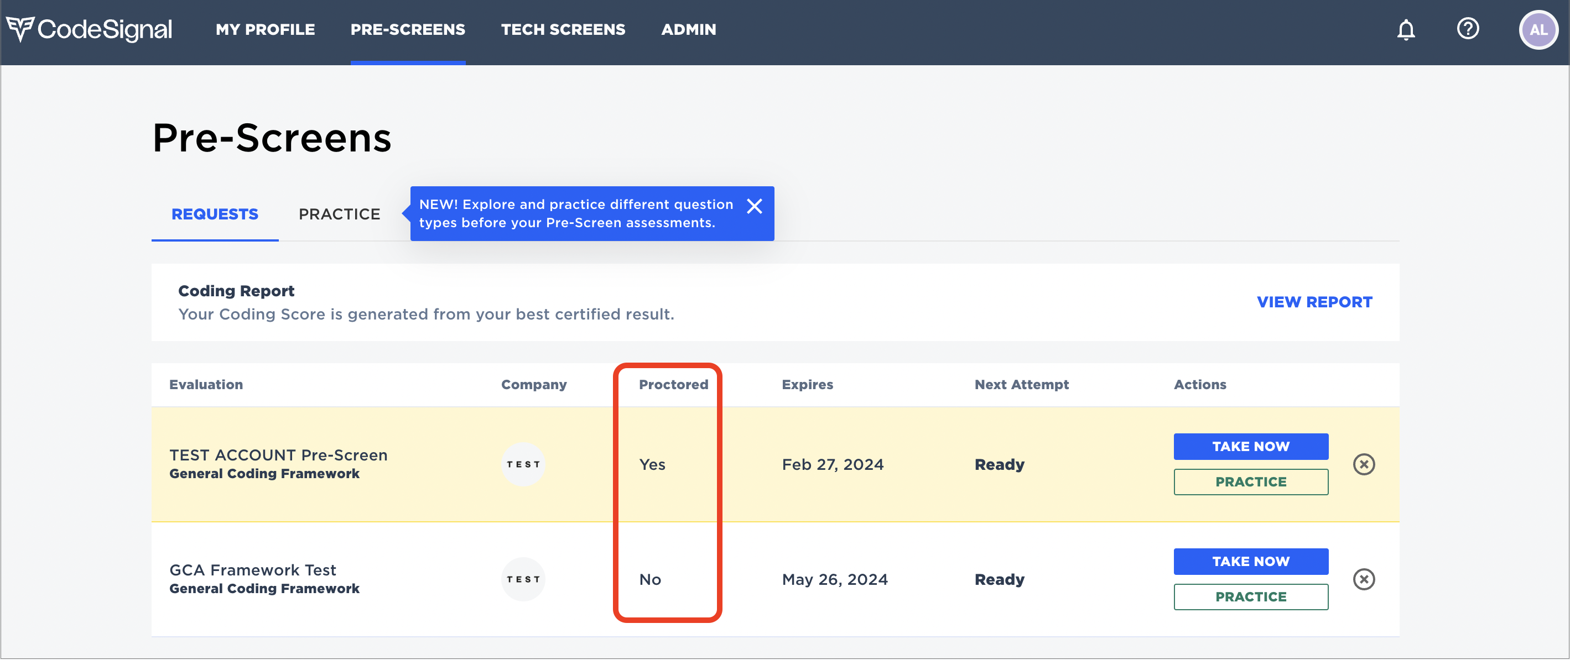
Task: Switch to the Practice tab
Action: point(339,214)
